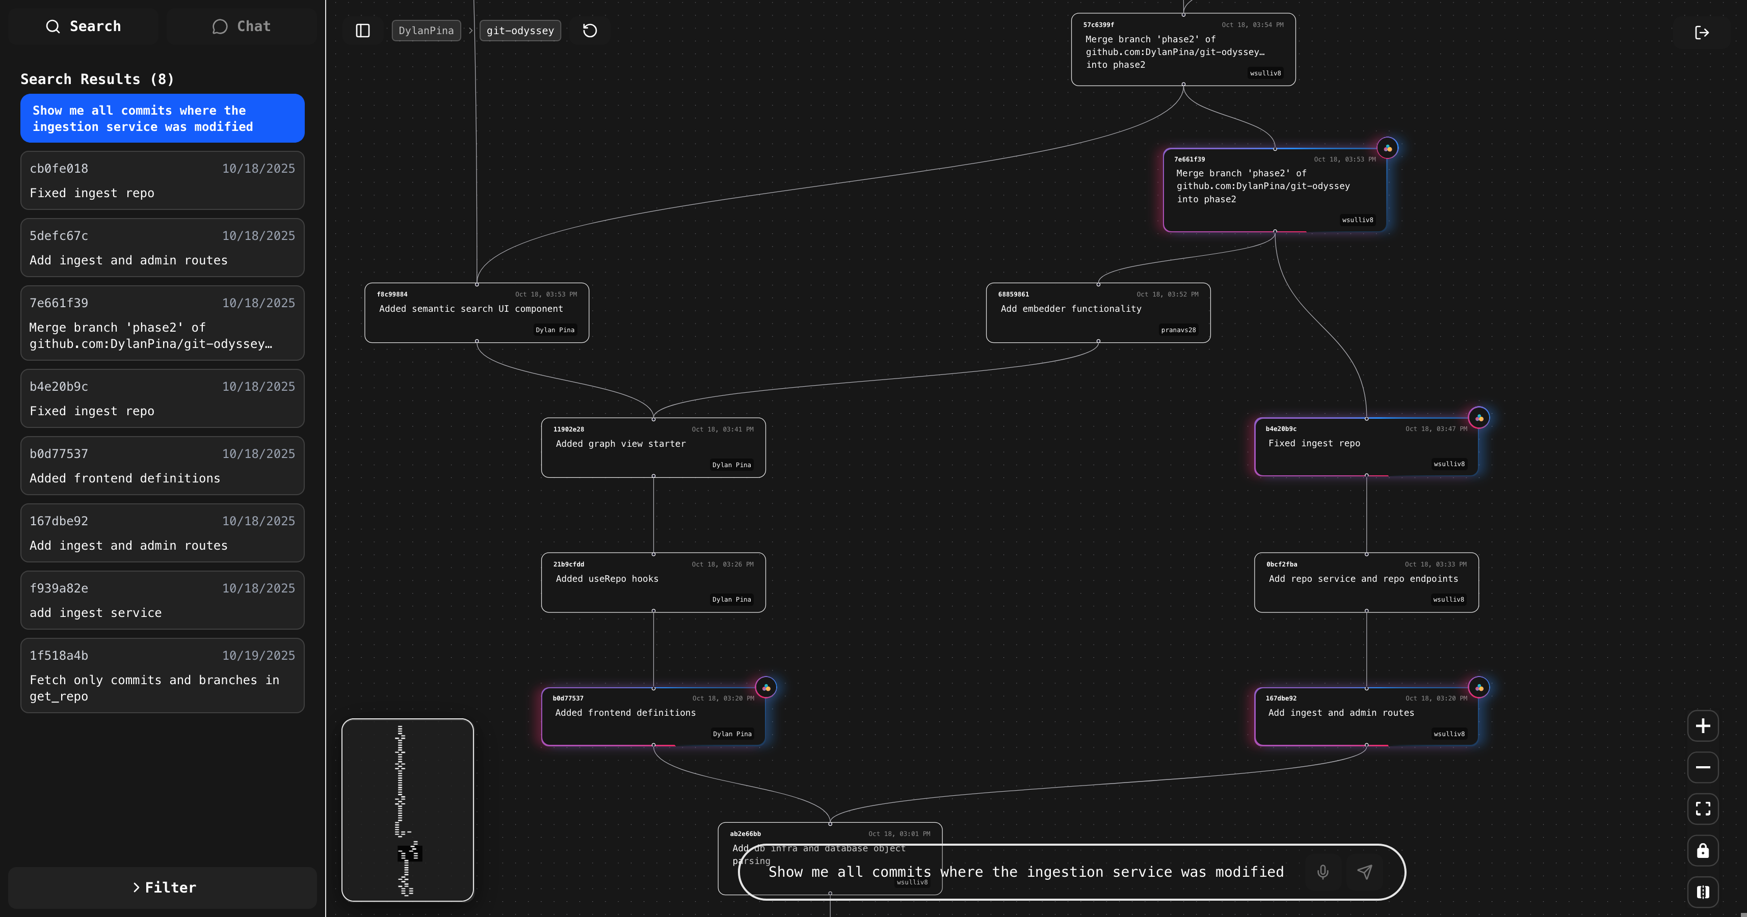Zoom in with the plus button
The image size is (1747, 917).
click(1702, 726)
